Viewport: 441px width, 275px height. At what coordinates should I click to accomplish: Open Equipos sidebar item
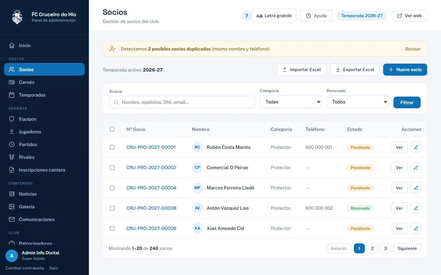pos(44,119)
